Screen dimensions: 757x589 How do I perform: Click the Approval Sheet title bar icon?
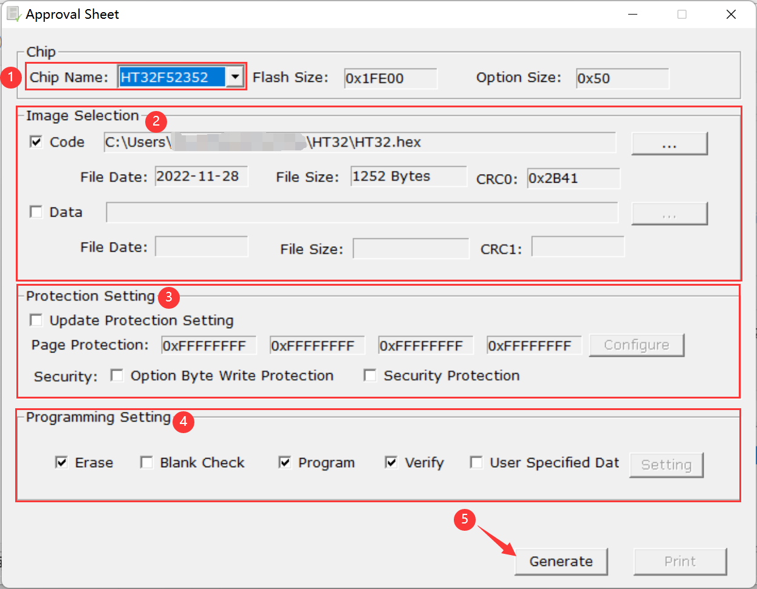pyautogui.click(x=13, y=14)
